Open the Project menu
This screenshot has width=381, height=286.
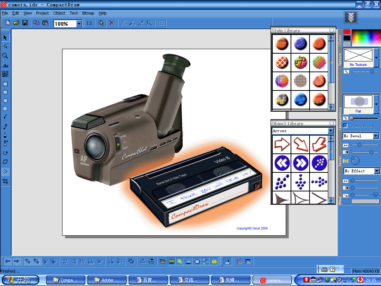[x=42, y=13]
